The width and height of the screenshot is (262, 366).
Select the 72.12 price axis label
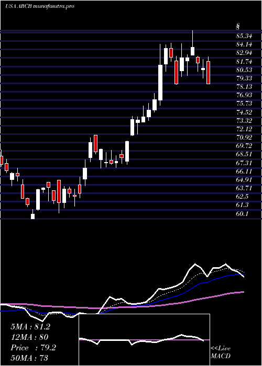(244, 129)
